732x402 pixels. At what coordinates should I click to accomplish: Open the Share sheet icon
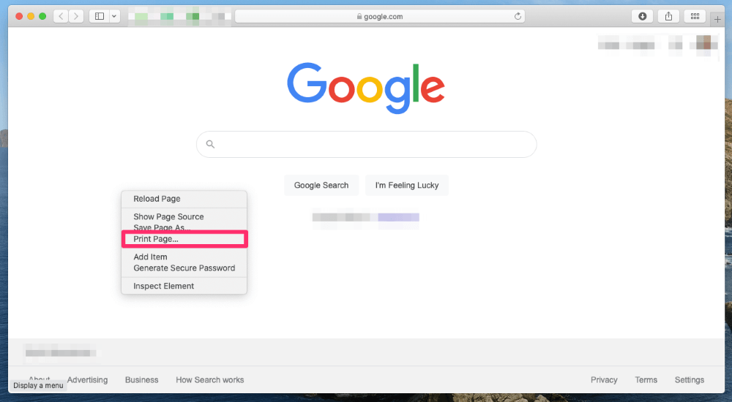[668, 16]
